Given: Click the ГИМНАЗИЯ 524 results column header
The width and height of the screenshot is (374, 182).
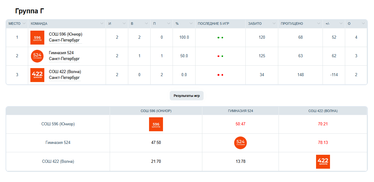Looking at the screenshot, I should pos(240,111).
